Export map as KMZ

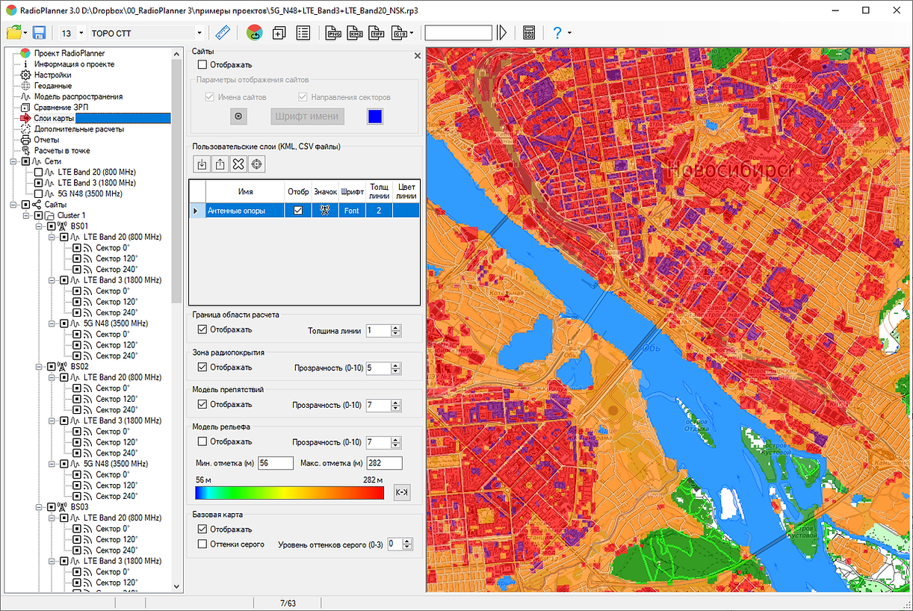tap(356, 33)
